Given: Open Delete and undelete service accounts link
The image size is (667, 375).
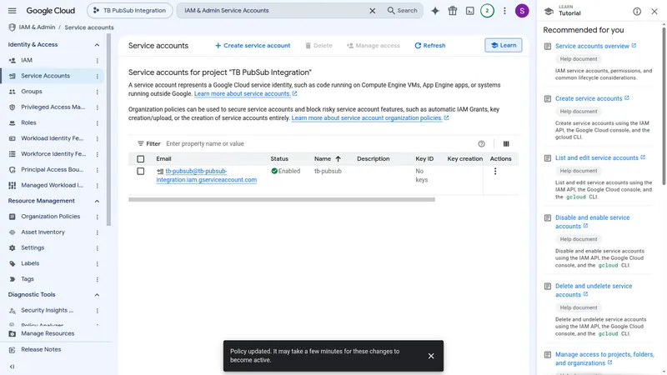Looking at the screenshot, I should (x=594, y=290).
